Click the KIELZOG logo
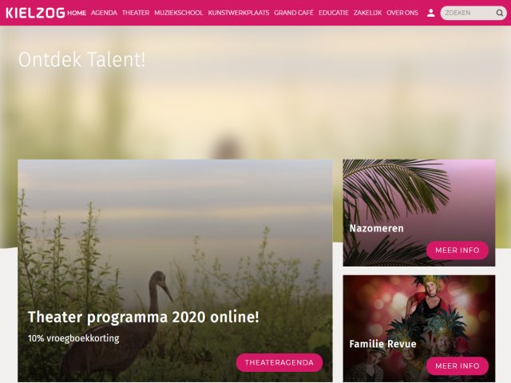The height and width of the screenshot is (383, 511). point(35,13)
